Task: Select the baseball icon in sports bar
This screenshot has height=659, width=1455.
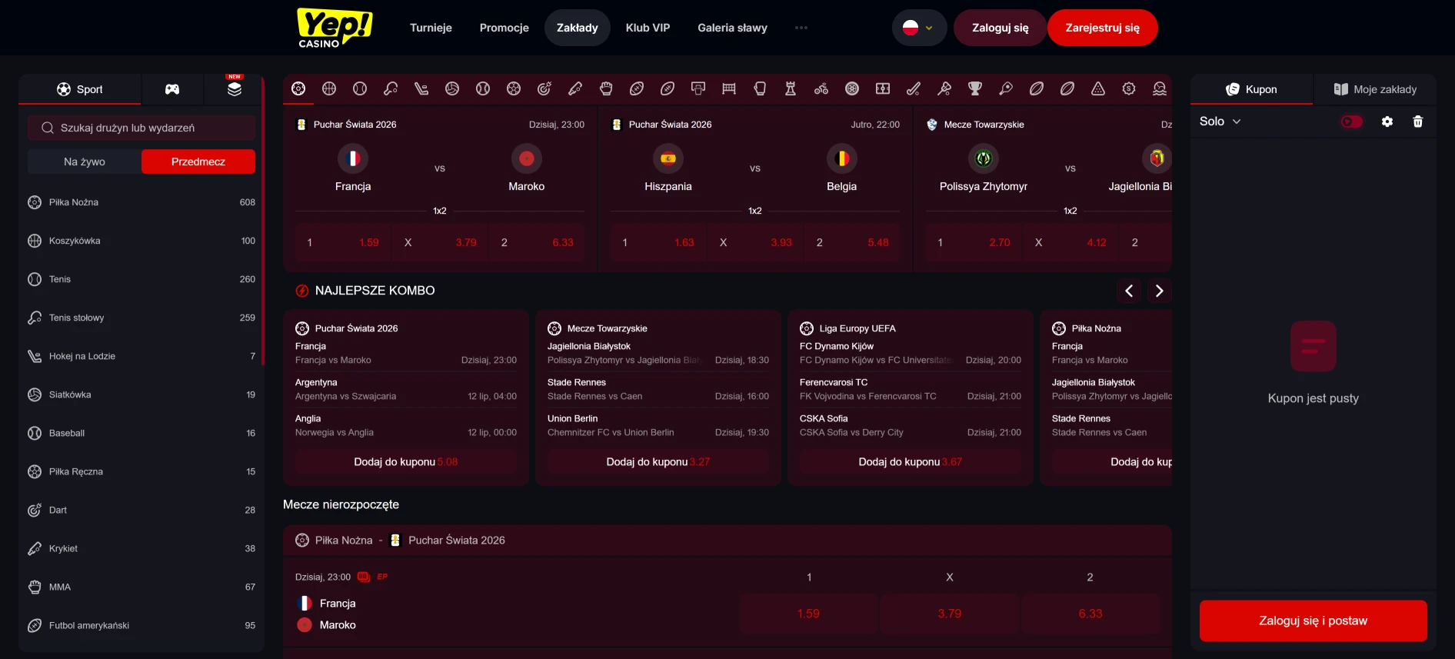Action: 483,88
